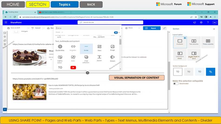Open the SharePoint help question mark
The width and height of the screenshot is (221, 124).
pyautogui.click(x=208, y=22)
